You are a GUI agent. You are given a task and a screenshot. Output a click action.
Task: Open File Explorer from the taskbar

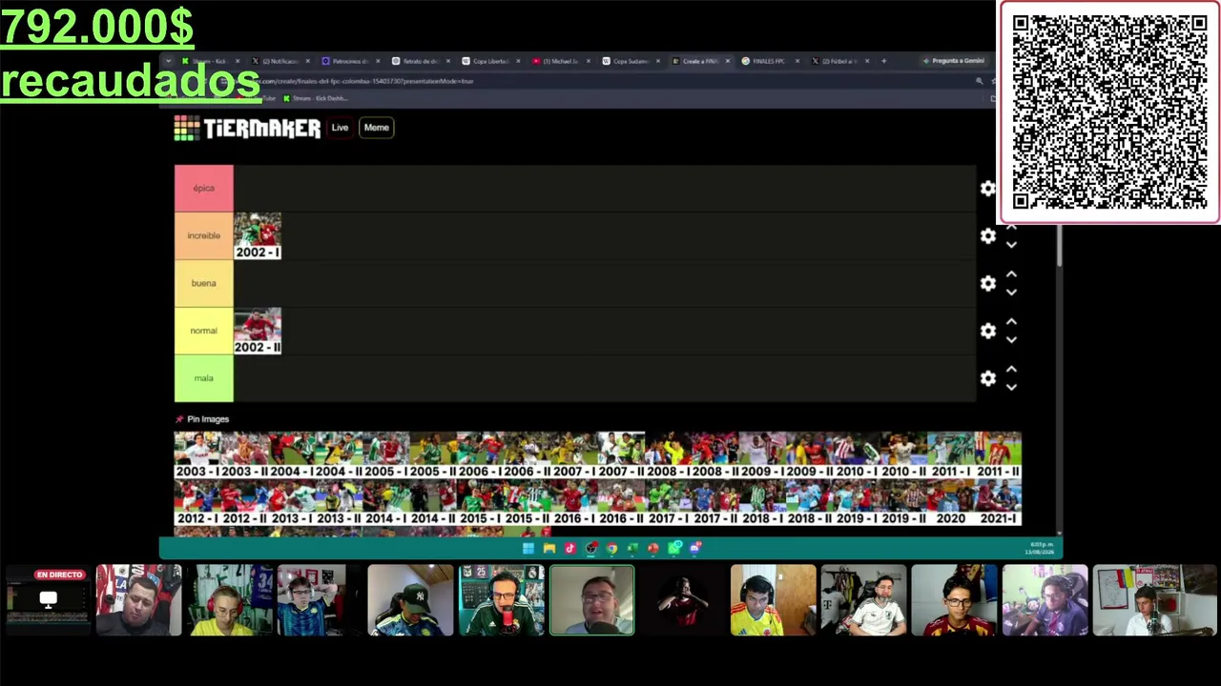549,548
